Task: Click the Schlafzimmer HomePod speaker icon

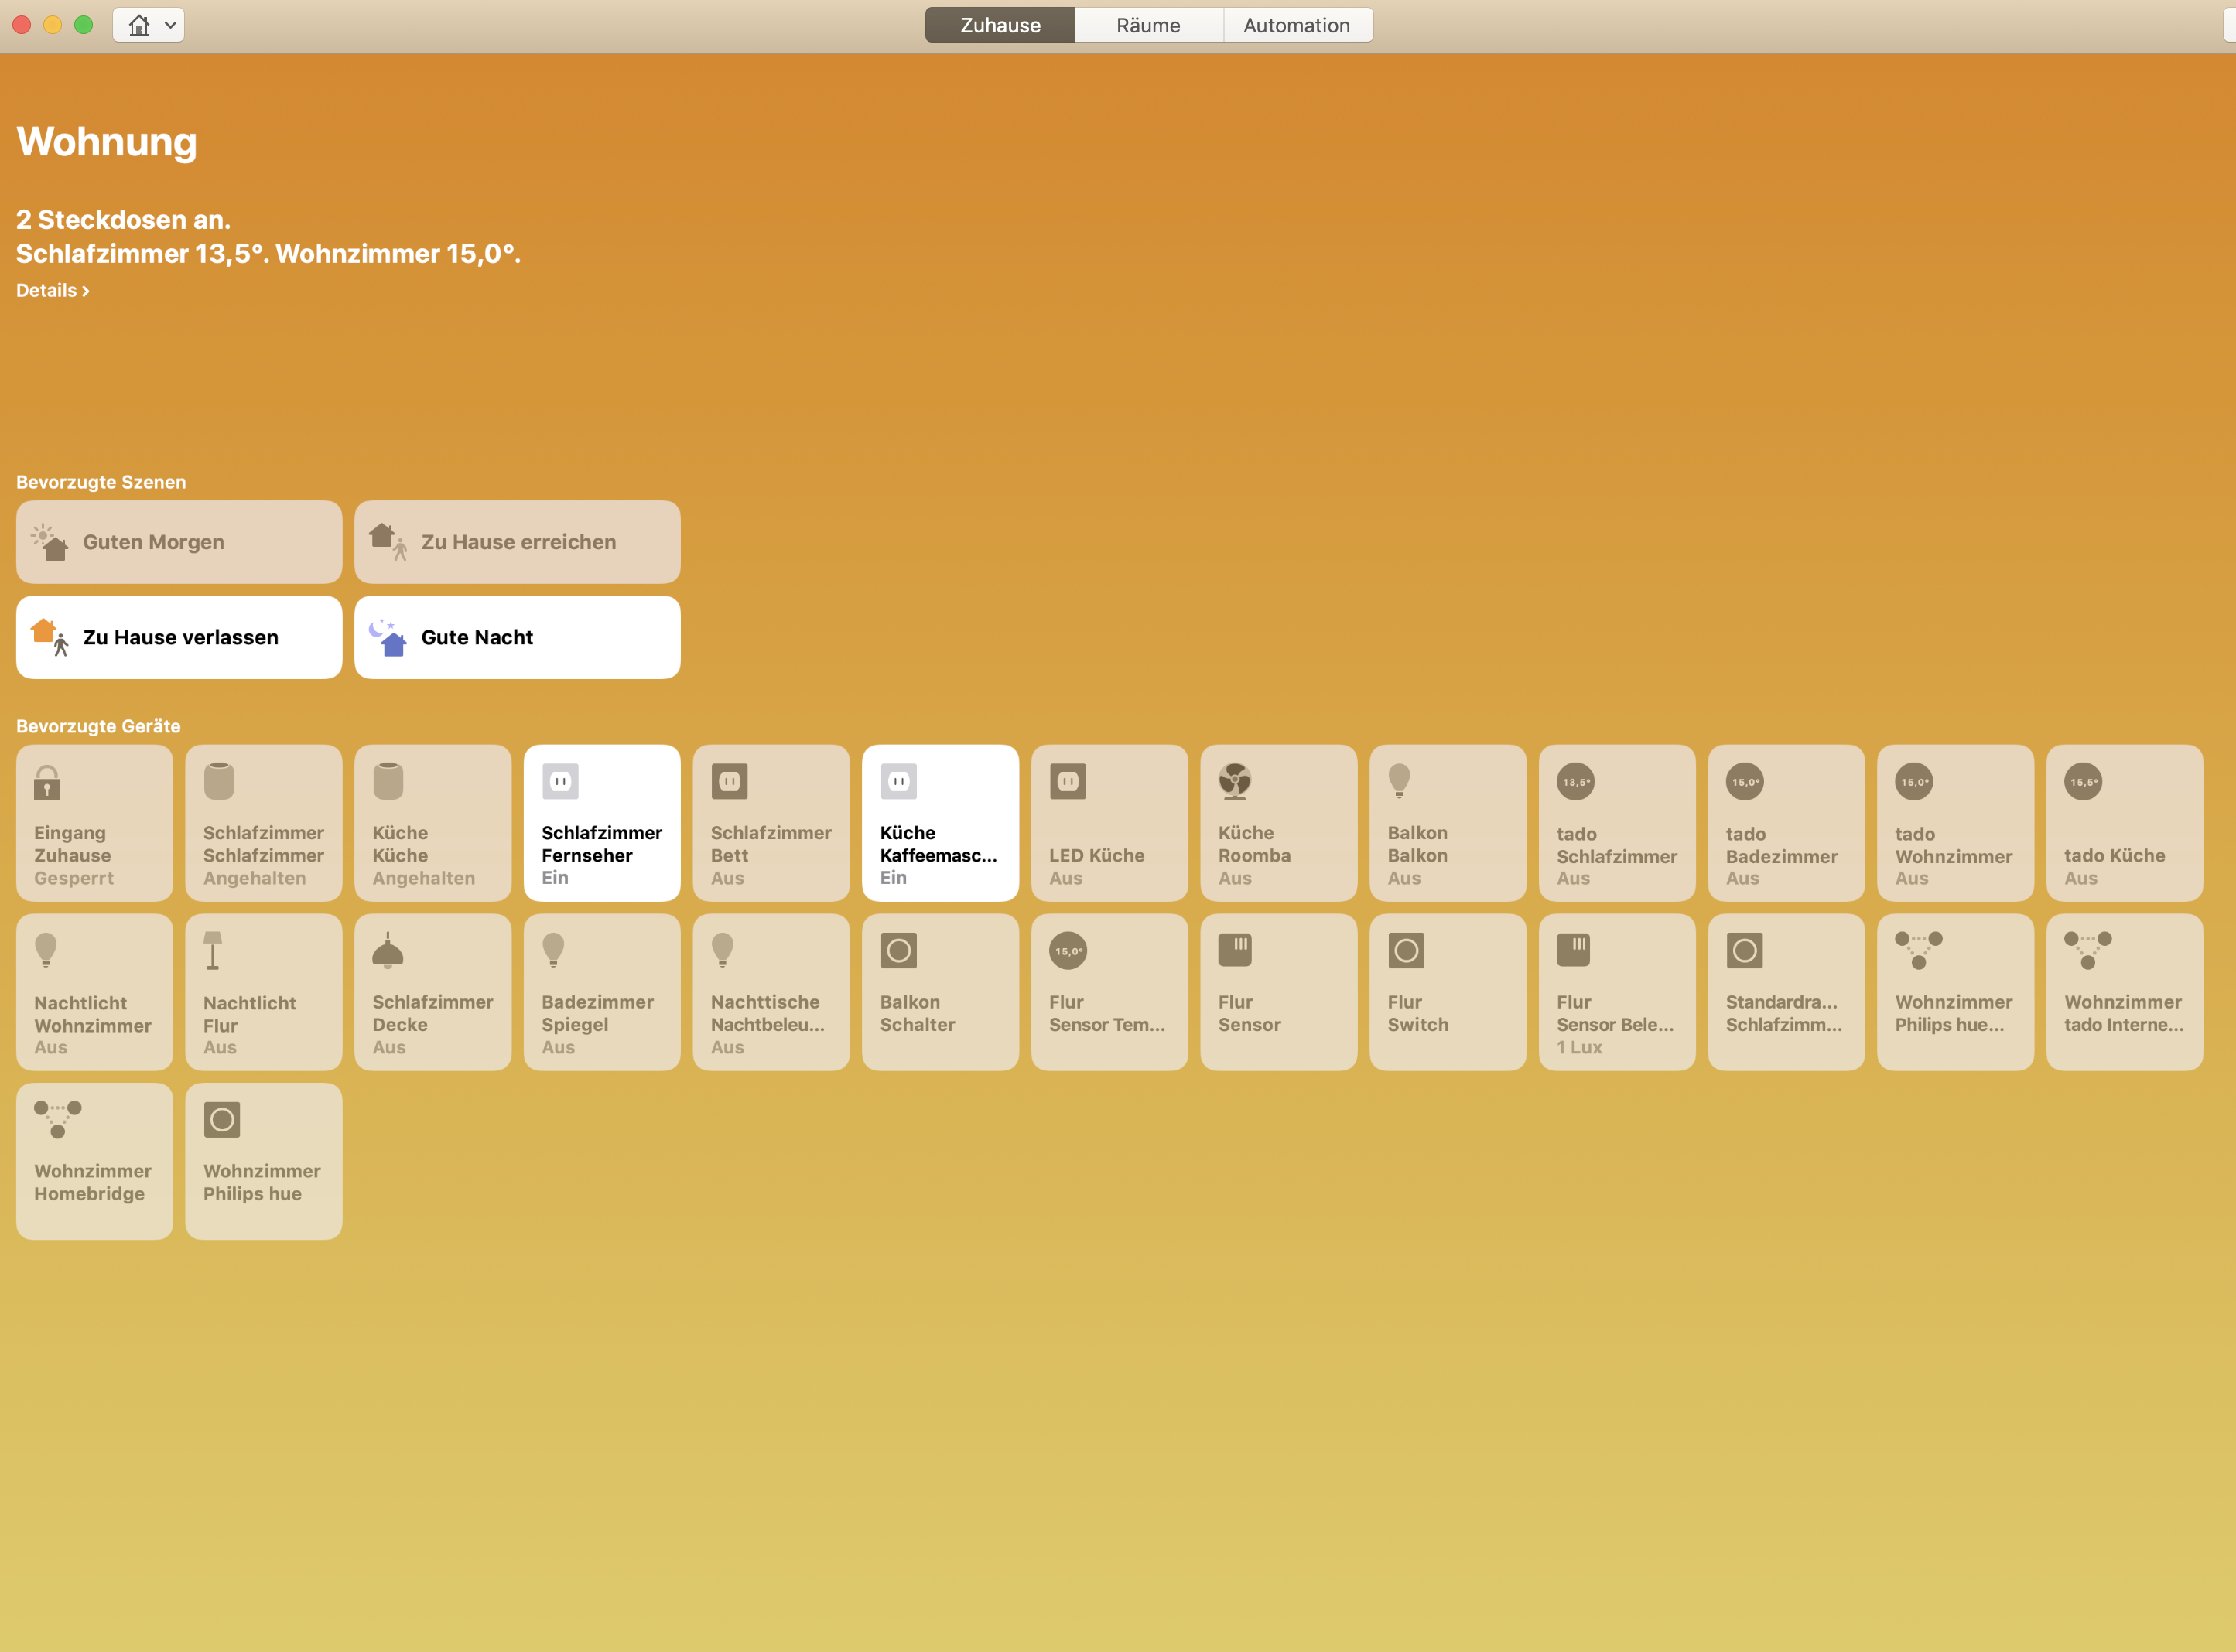Action: click(x=219, y=781)
